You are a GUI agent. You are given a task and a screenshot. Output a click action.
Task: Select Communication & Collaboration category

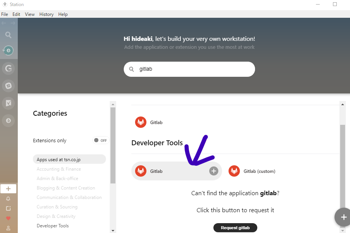tap(69, 197)
